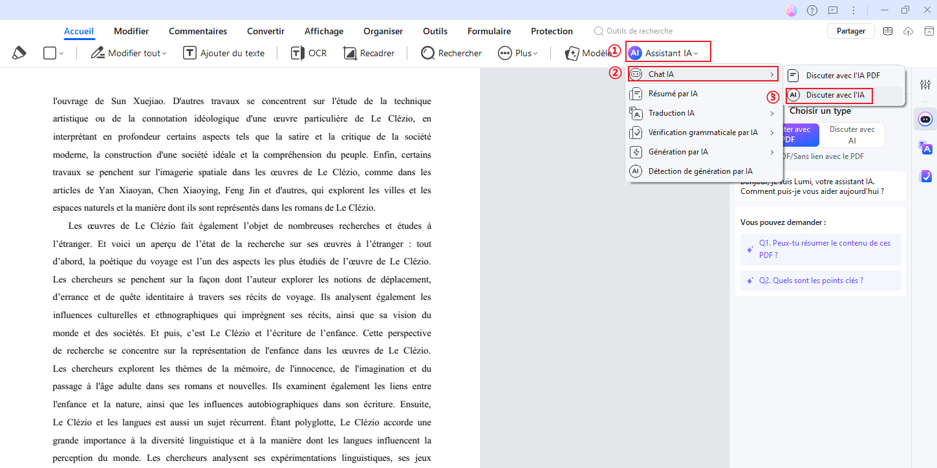The image size is (937, 468).
Task: Click the Choisir un type heading
Action: click(x=820, y=111)
